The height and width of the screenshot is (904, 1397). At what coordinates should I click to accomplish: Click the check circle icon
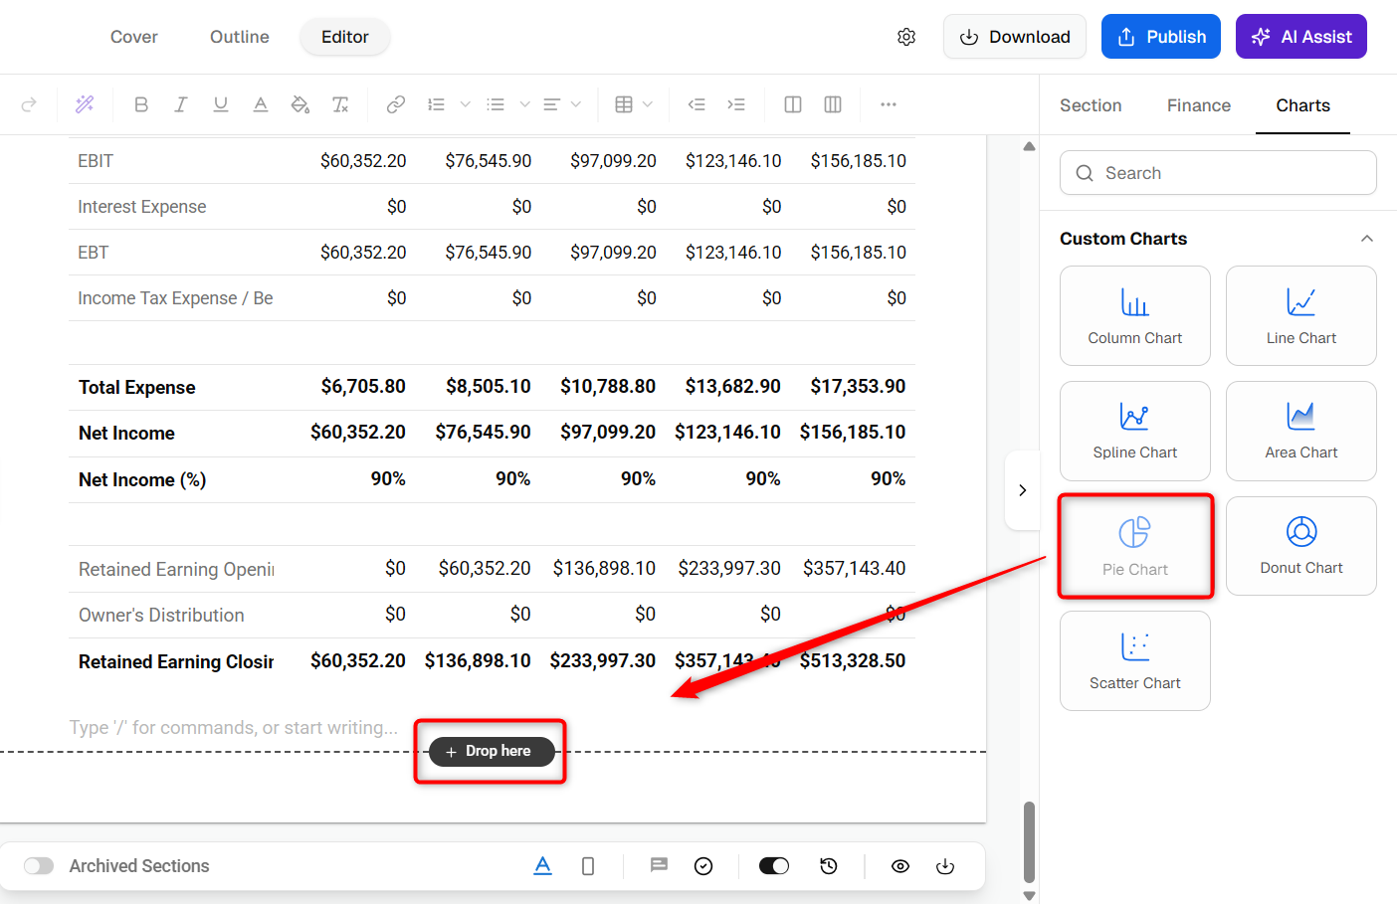click(x=703, y=866)
